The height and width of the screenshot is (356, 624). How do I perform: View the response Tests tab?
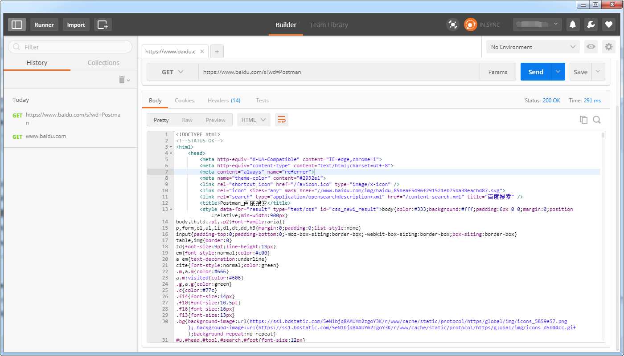[x=262, y=101]
